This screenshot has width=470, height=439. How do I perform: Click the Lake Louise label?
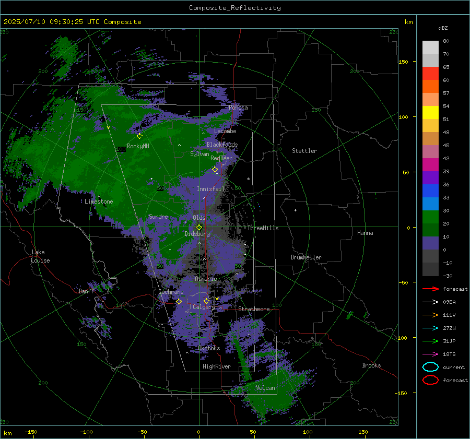pyautogui.click(x=40, y=256)
